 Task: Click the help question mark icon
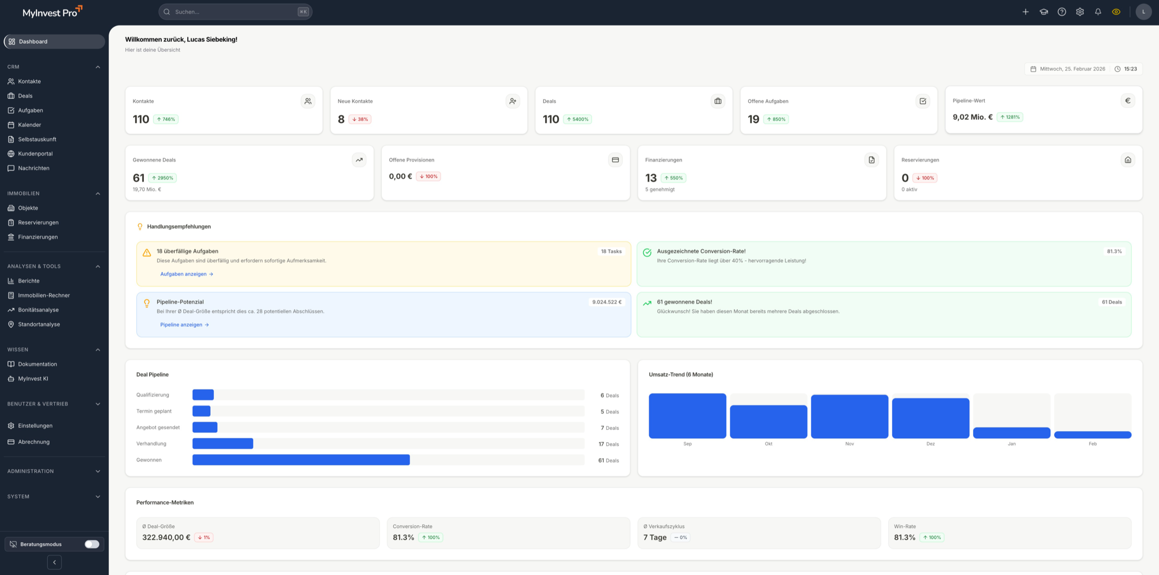coord(1061,12)
